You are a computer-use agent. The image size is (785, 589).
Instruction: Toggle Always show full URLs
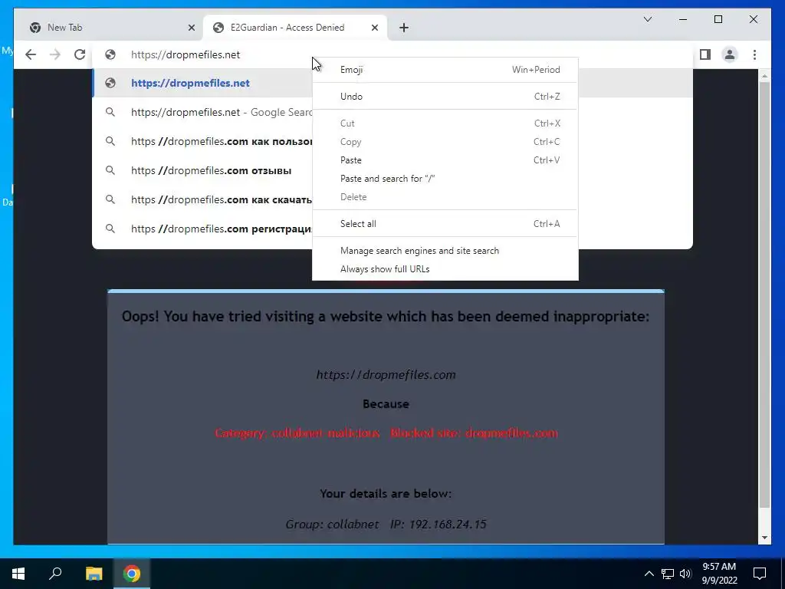point(445,269)
